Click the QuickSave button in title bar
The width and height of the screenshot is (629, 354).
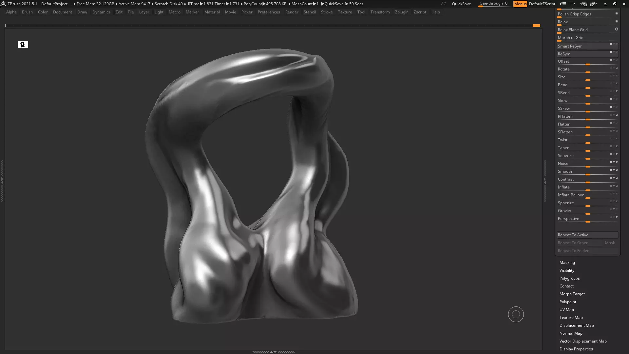pos(461,4)
